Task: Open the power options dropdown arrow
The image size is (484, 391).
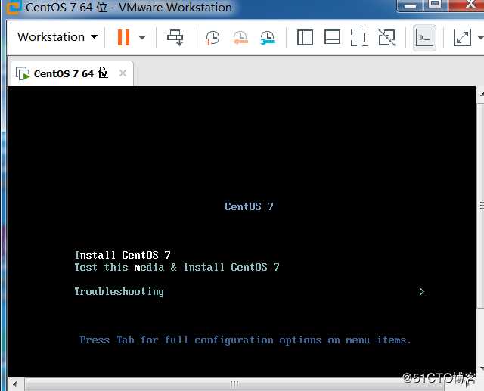Action: 142,38
